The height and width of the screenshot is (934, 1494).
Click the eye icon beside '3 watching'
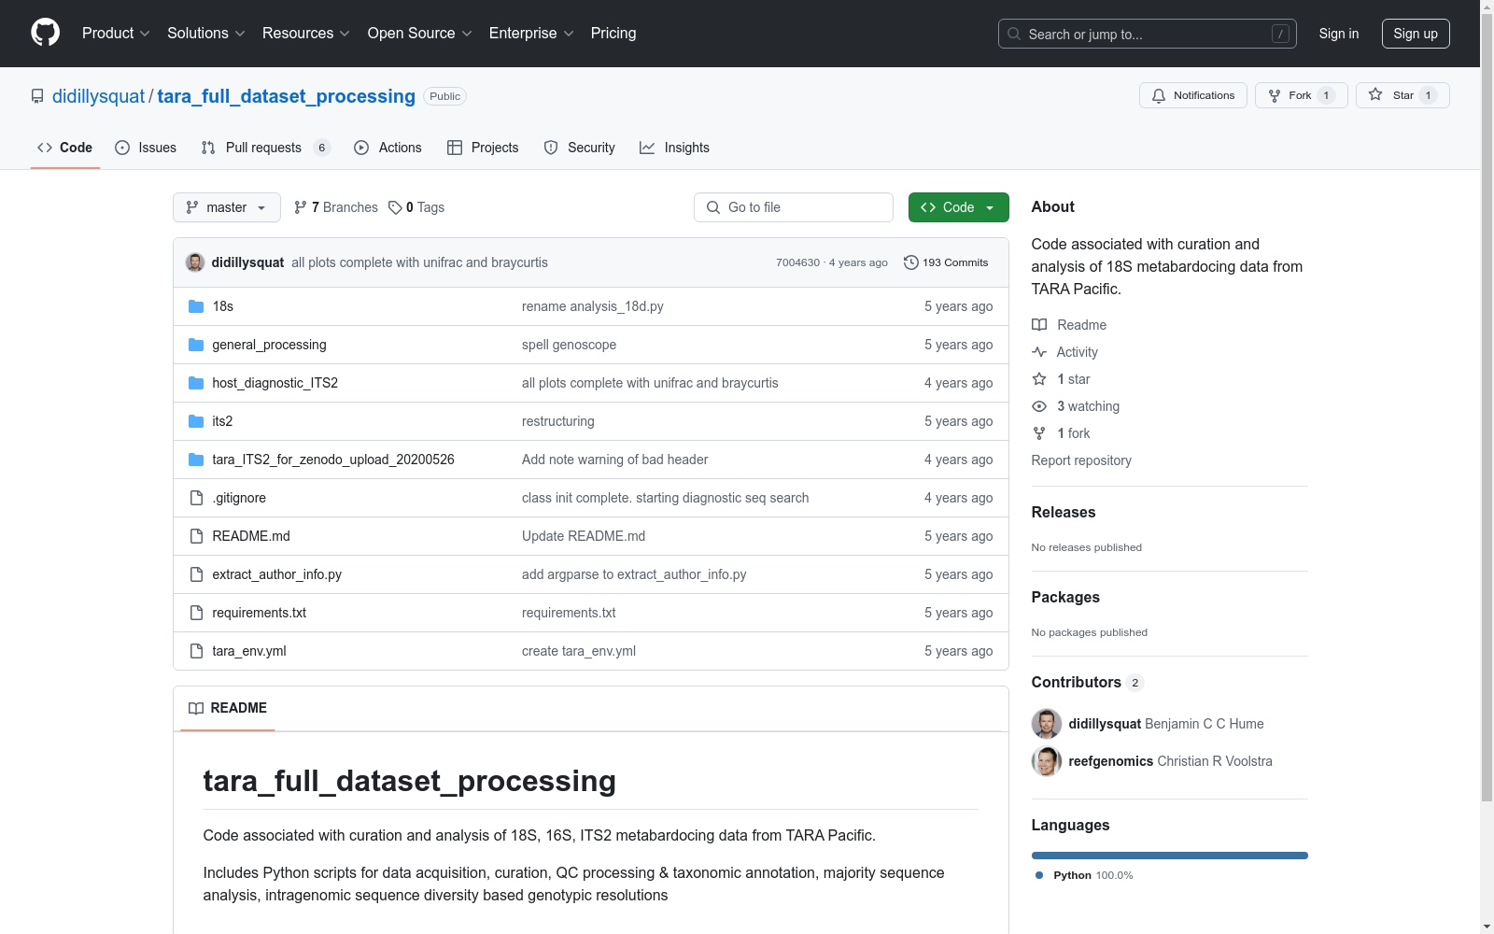1039,406
